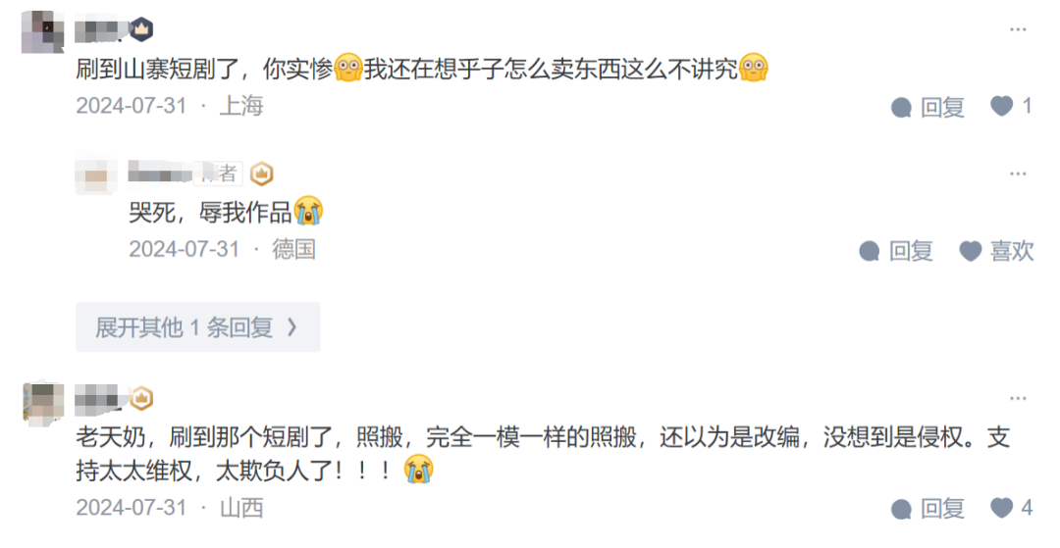Open the first commenter's avatar
1060x548 pixels.
(x=42, y=31)
